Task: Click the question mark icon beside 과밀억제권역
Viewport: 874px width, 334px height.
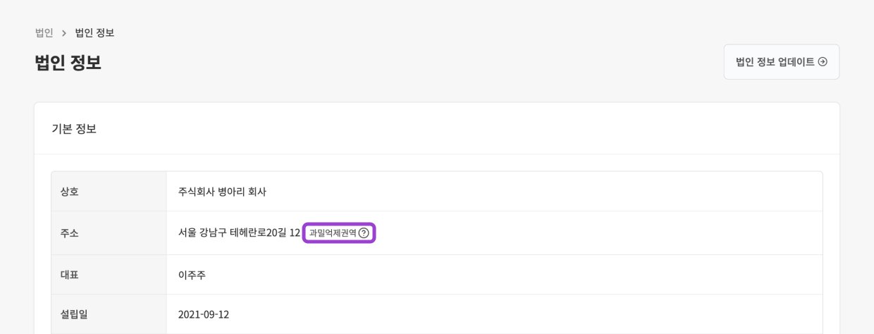Action: (364, 233)
